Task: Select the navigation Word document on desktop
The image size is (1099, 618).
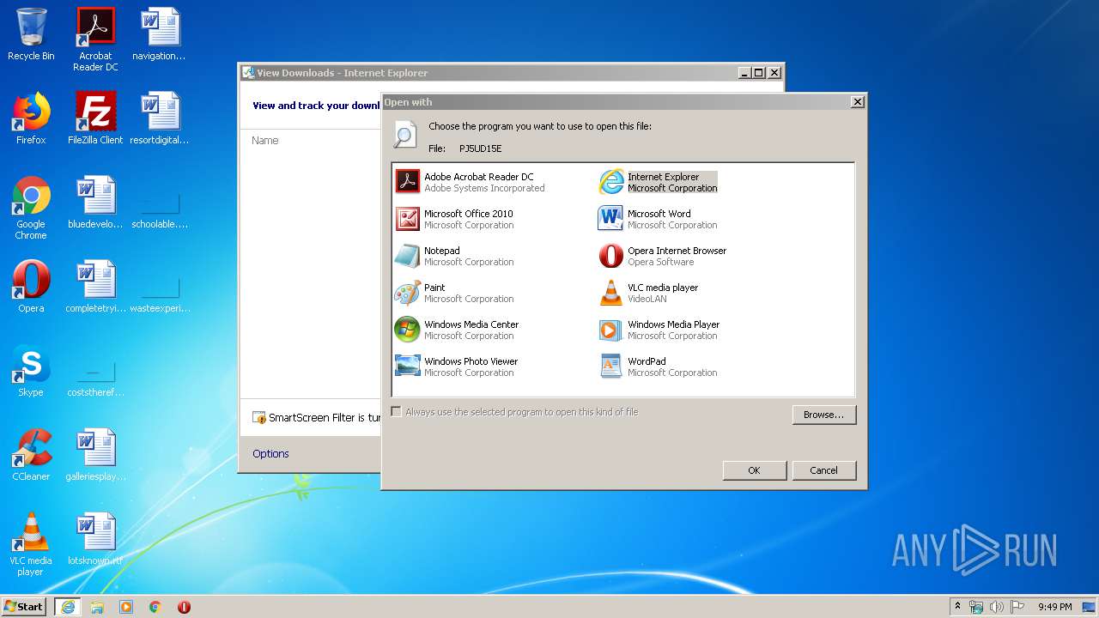Action: click(x=160, y=34)
